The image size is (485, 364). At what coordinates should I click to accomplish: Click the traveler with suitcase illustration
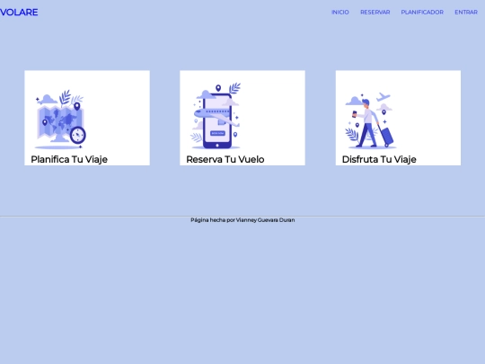coord(371,120)
